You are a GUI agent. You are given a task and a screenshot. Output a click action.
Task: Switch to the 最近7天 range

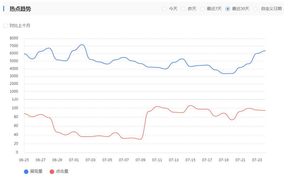202,9
